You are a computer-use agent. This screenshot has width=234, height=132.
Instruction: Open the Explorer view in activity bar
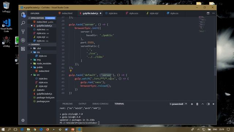[x=23, y=15]
